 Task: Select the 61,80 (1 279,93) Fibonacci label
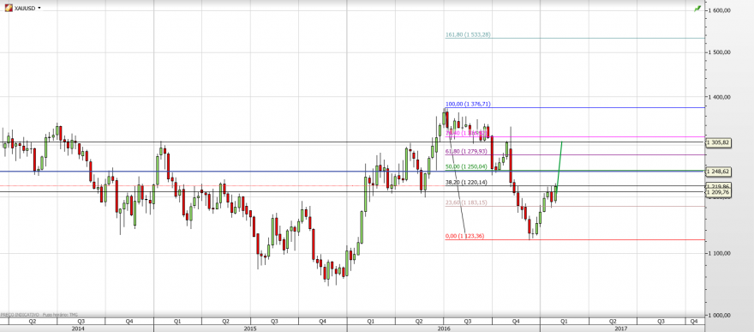(466, 152)
